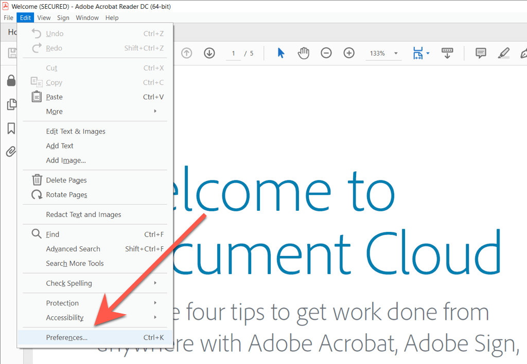
Task: Select the arrow Selection tool
Action: 281,53
